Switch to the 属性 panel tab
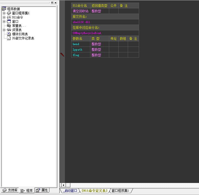199x195 pixels. (42, 190)
